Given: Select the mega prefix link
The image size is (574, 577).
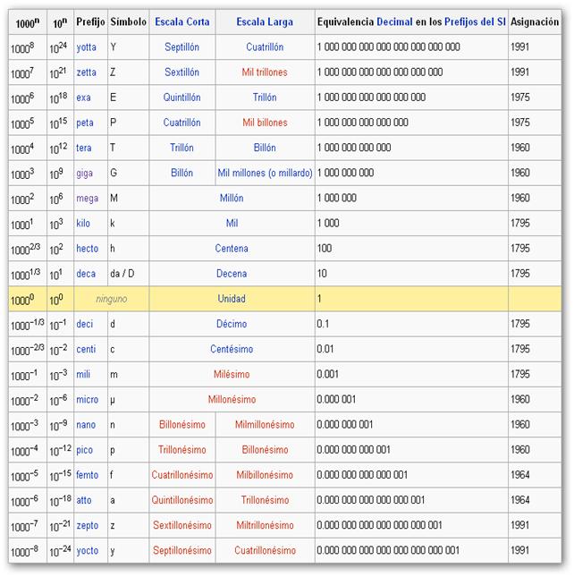Looking at the screenshot, I should pos(87,199).
